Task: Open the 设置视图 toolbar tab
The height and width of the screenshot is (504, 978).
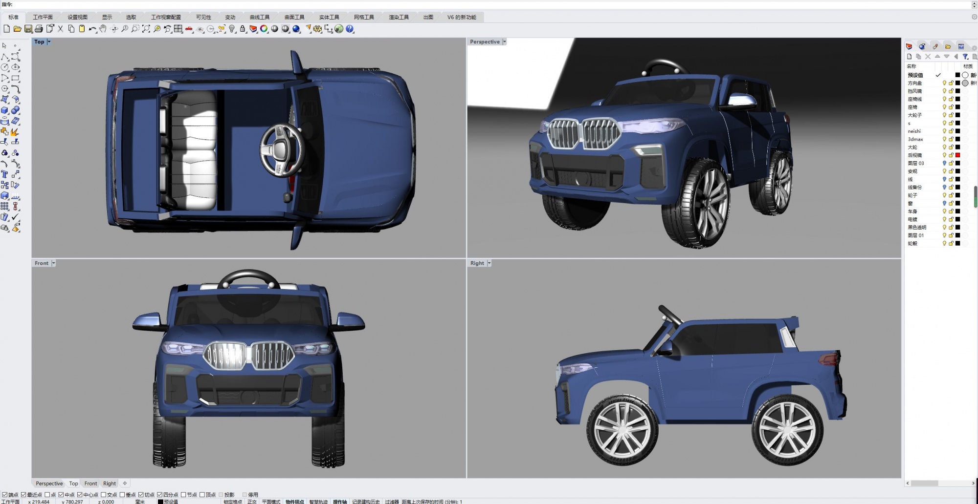Action: (x=77, y=17)
